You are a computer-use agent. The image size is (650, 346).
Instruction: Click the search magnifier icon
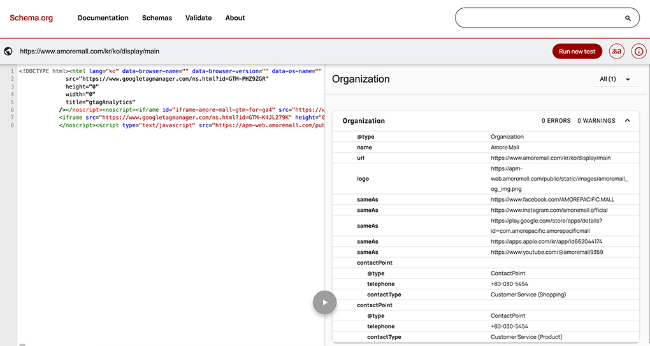coord(628,18)
